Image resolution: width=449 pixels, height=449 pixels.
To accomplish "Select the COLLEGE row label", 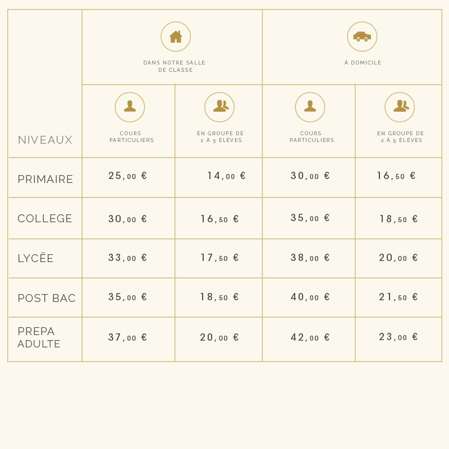I will coord(45,218).
